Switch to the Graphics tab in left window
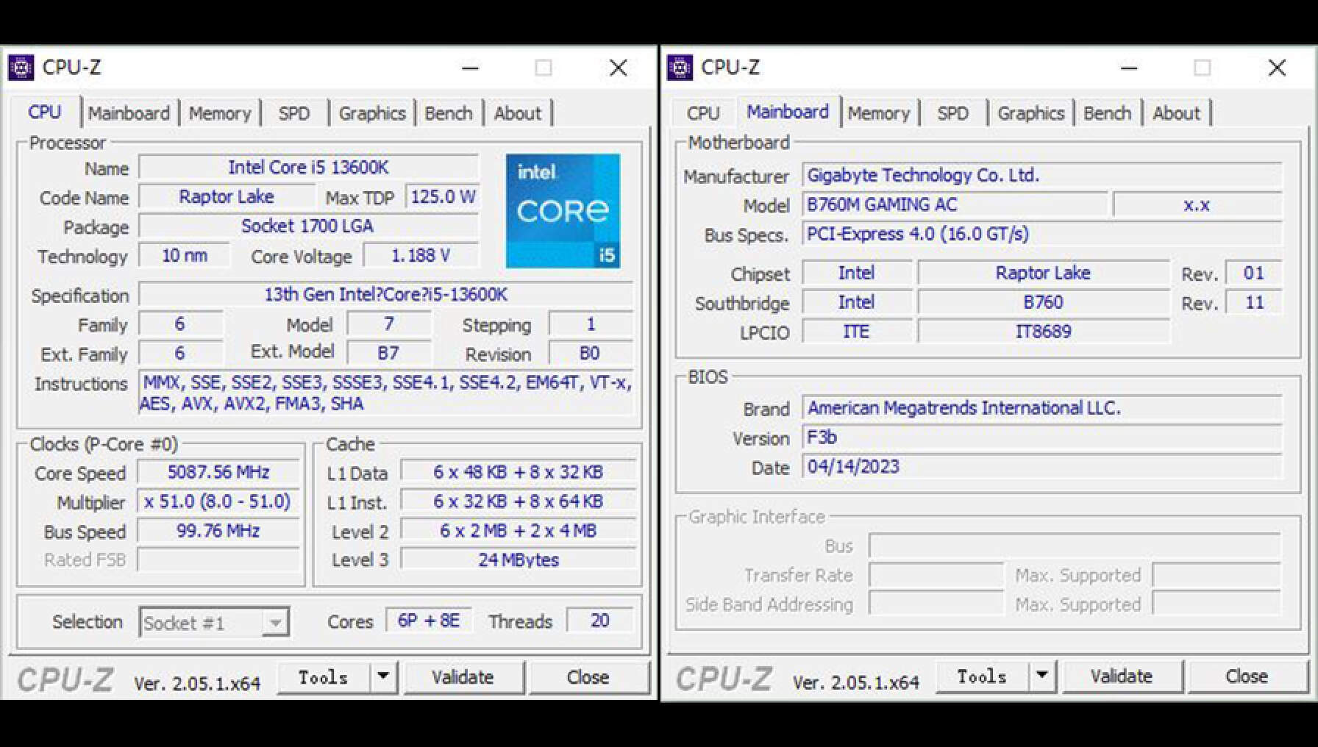1318x747 pixels. [x=371, y=112]
